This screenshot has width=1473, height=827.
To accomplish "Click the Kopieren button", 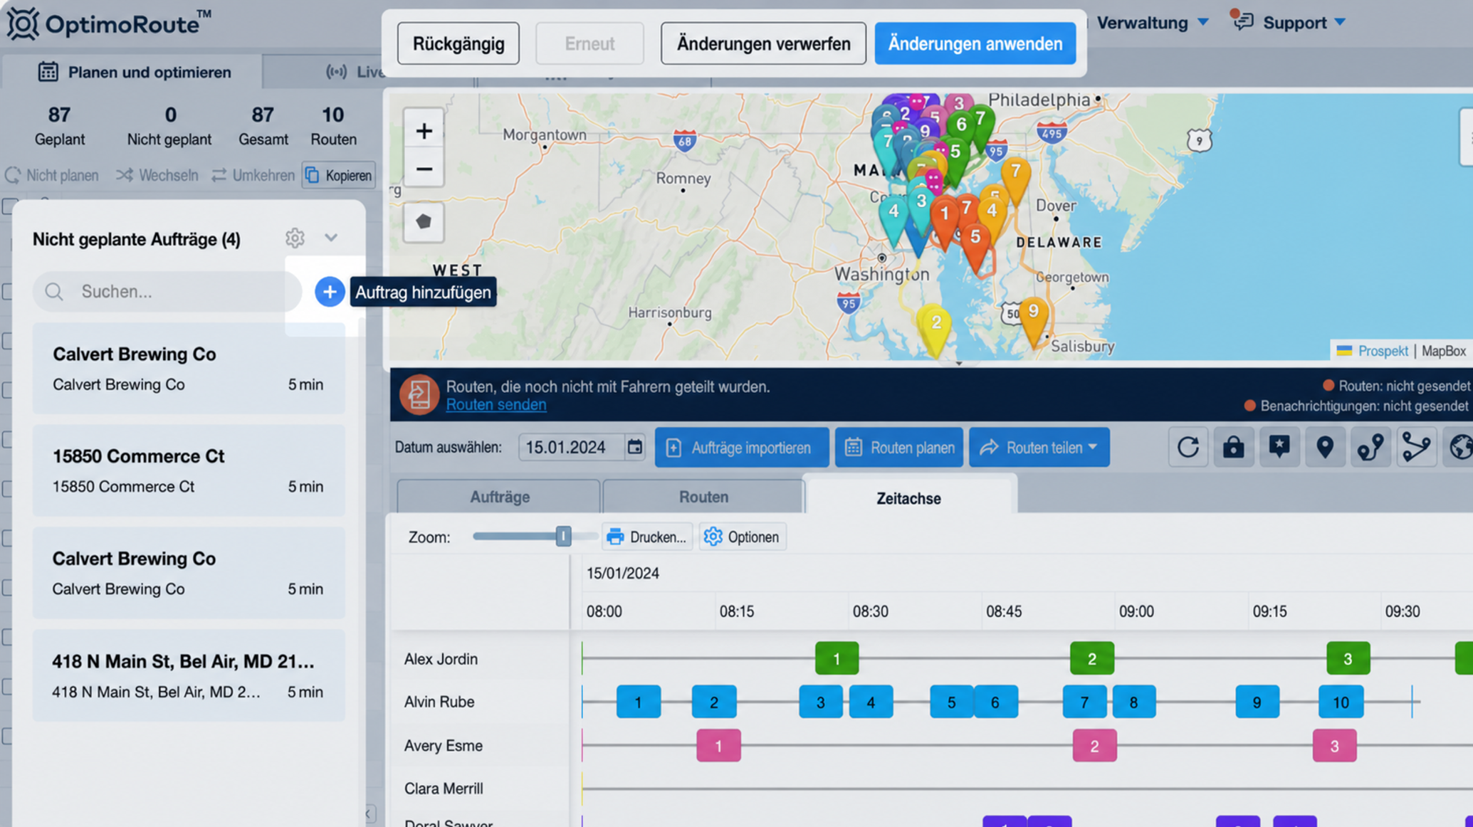I will tap(338, 175).
